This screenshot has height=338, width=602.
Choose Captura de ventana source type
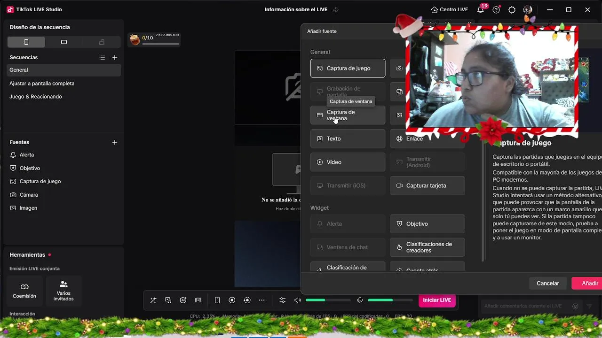[348, 115]
